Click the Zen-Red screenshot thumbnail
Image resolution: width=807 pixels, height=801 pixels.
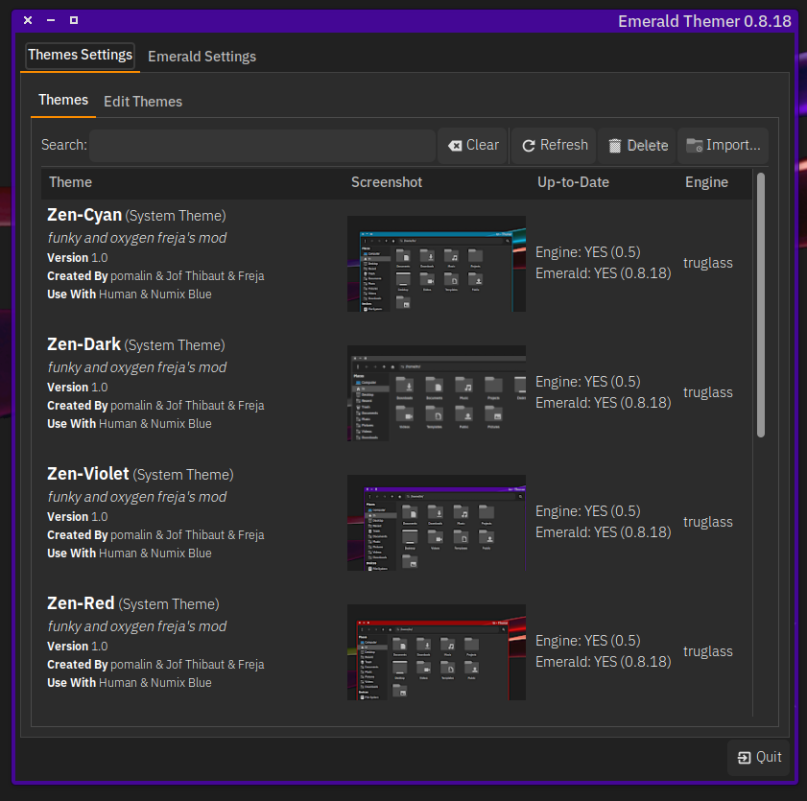pos(437,652)
